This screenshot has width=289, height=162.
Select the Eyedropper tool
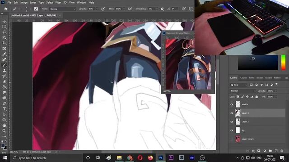4,54
